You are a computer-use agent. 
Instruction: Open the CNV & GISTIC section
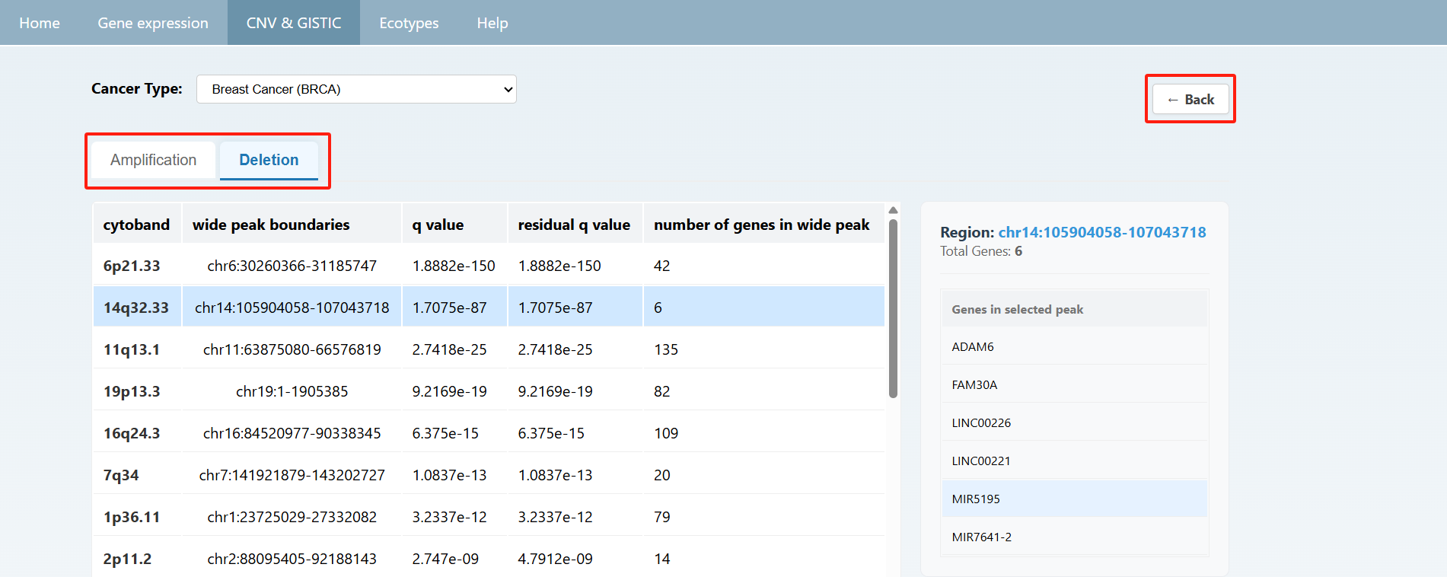(x=293, y=23)
